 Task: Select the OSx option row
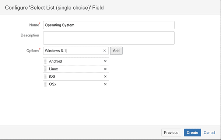tap(76, 84)
